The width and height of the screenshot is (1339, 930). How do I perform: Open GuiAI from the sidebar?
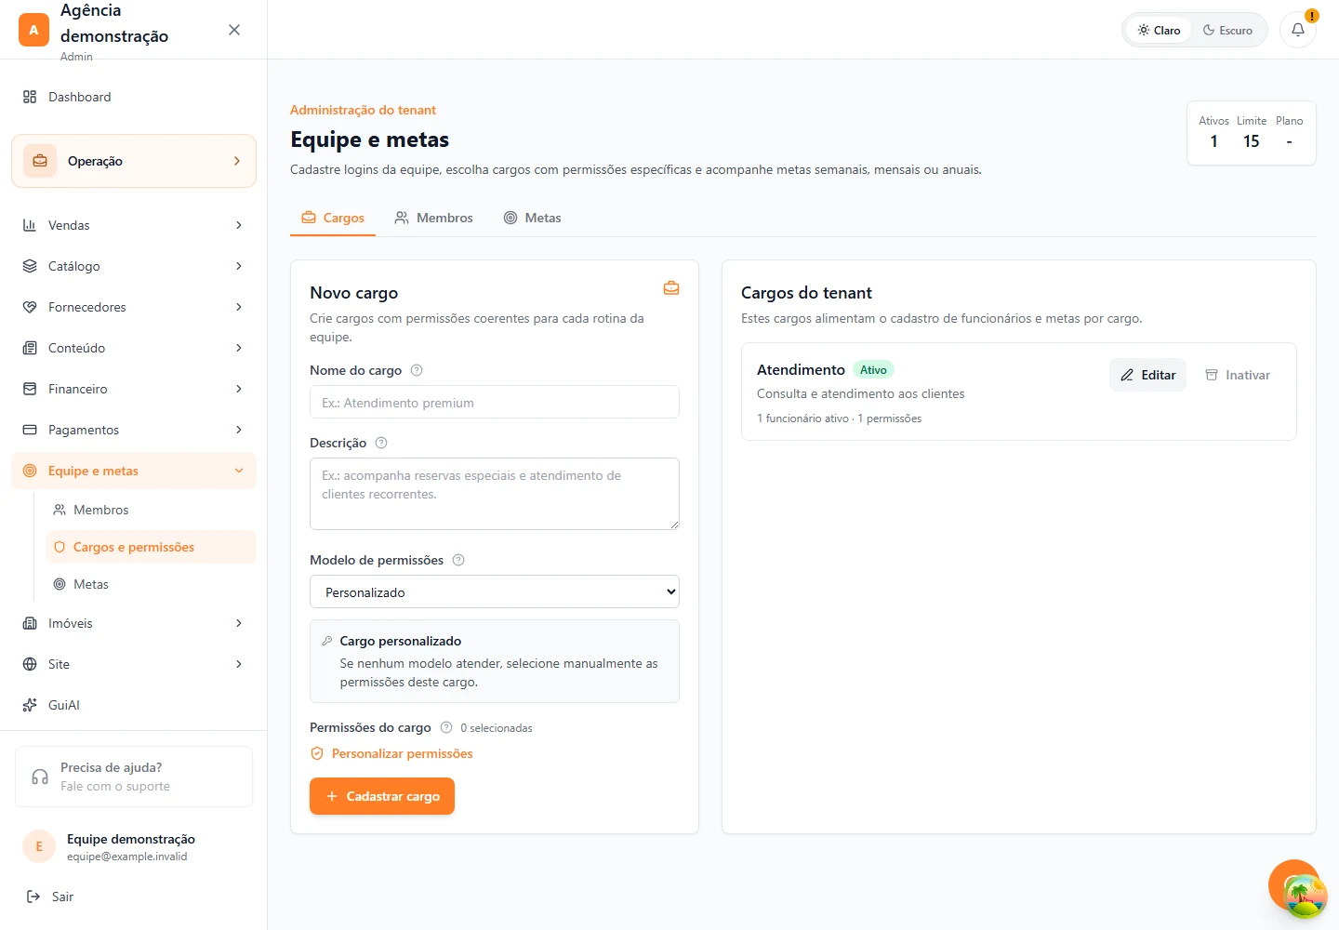click(134, 705)
